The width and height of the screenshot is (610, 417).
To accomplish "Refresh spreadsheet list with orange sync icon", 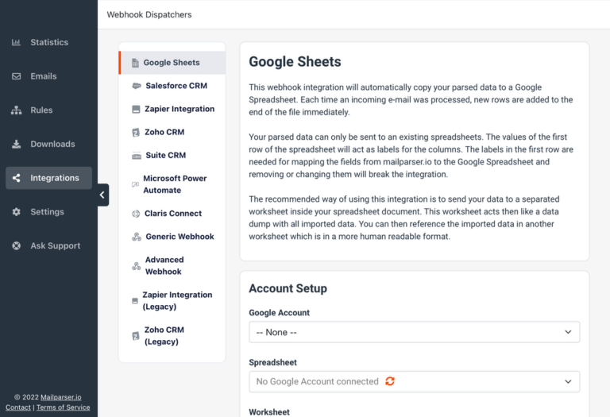I will click(x=390, y=381).
